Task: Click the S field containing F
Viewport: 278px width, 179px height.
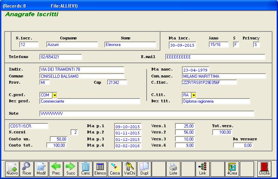Action: [x=236, y=45]
